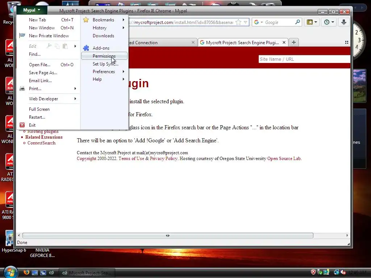Open the ContextSearch sidebar link
This screenshot has height=278, width=371.
(41, 143)
